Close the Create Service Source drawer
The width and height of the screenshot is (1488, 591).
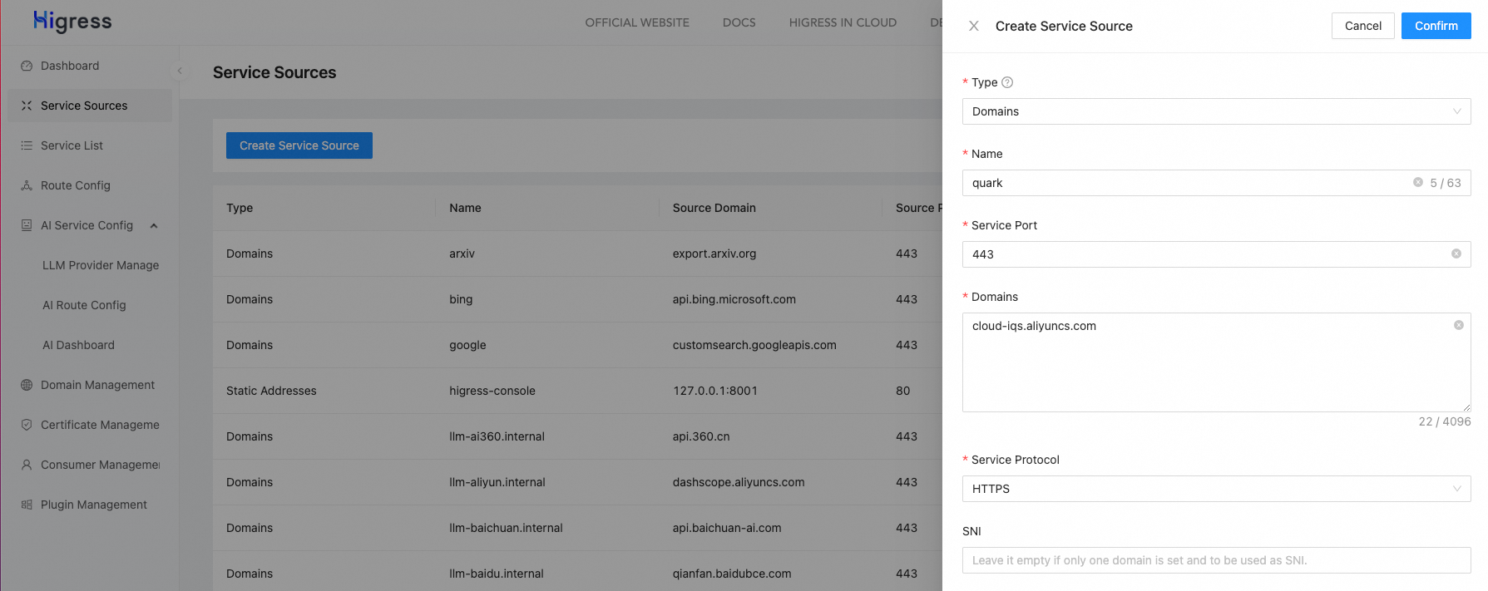(974, 26)
